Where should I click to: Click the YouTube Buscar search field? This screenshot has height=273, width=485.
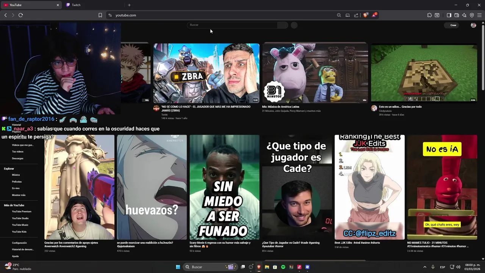pyautogui.click(x=232, y=25)
